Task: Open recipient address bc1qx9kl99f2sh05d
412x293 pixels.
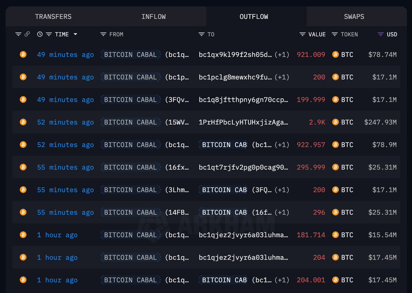Action: (x=236, y=54)
